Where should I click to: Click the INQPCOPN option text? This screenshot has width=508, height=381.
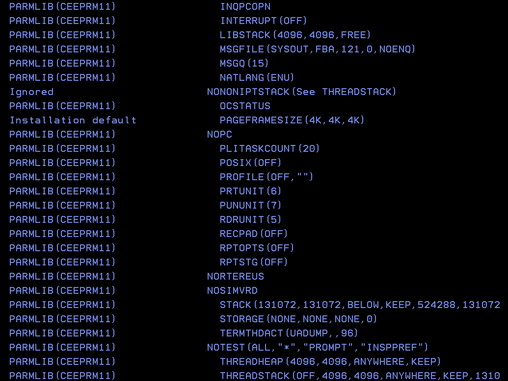[x=245, y=7]
